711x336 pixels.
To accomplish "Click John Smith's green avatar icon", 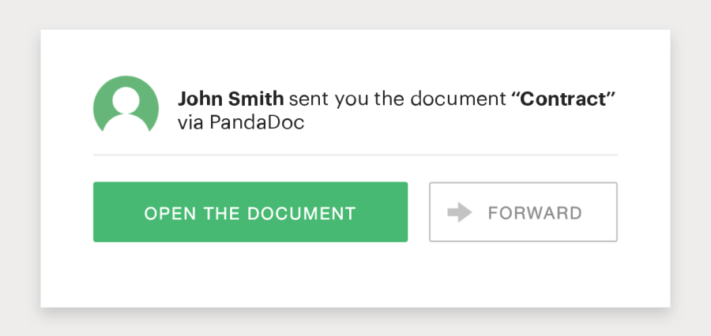I will [x=125, y=105].
